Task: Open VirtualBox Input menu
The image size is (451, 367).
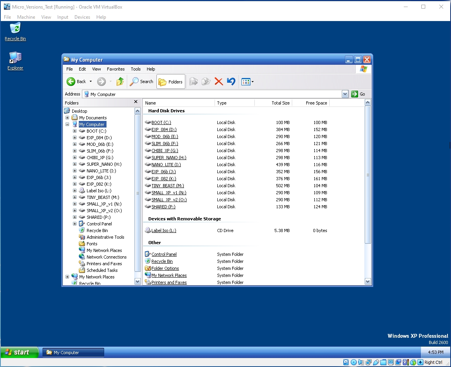Action: coord(62,17)
